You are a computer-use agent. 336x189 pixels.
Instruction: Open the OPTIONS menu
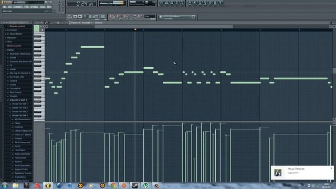pyautogui.click(x=34, y=7)
